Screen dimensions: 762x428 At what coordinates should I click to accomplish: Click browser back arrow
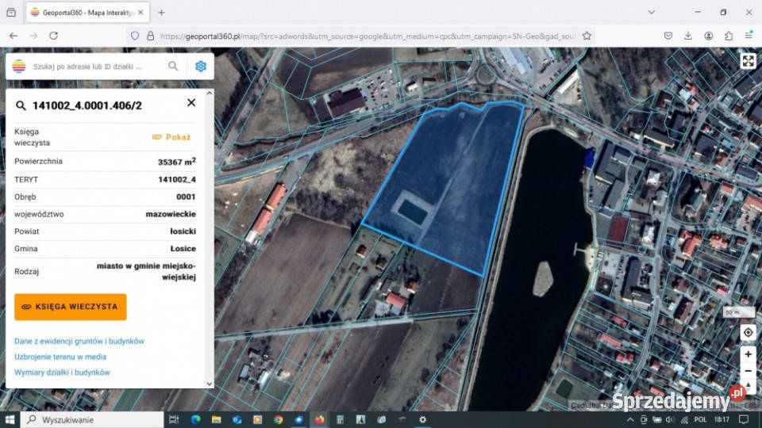tap(13, 36)
